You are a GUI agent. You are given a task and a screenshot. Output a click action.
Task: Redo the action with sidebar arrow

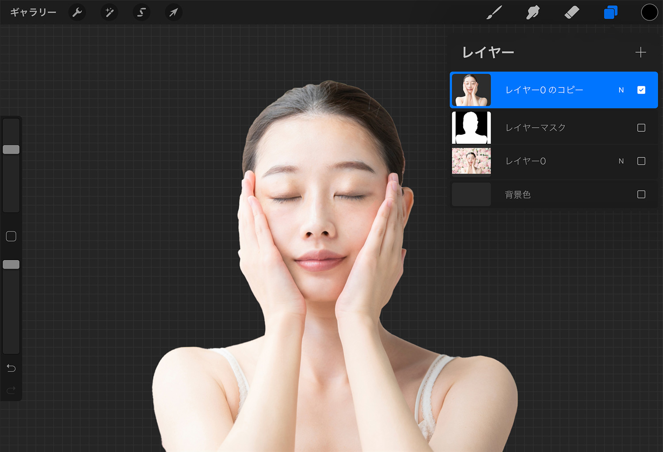[11, 390]
